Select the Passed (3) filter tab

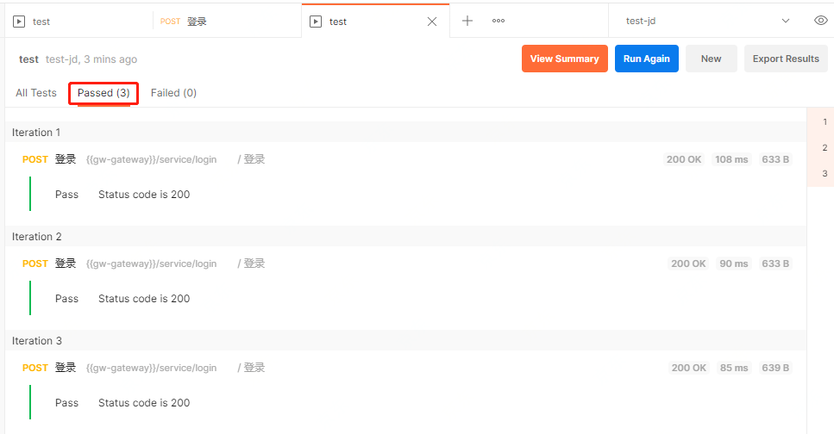click(x=103, y=93)
